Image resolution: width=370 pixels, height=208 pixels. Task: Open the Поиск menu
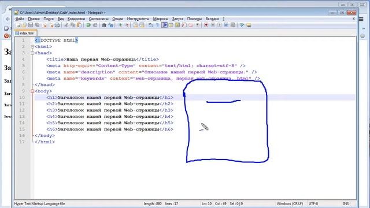[x=49, y=18]
